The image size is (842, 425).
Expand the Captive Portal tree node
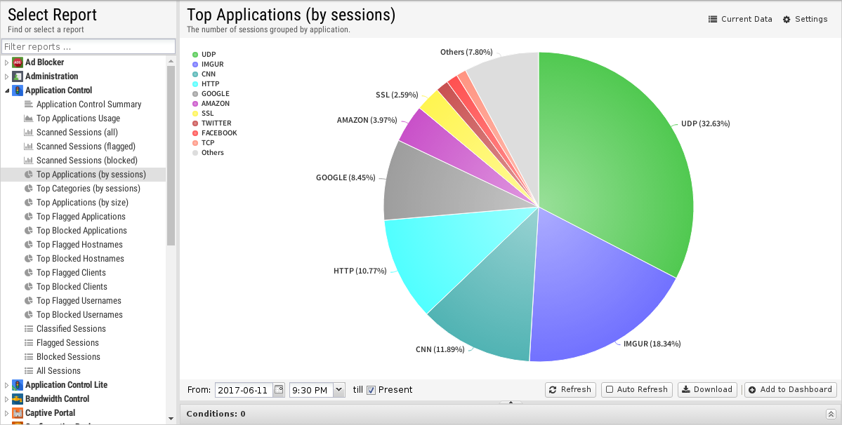click(x=6, y=412)
